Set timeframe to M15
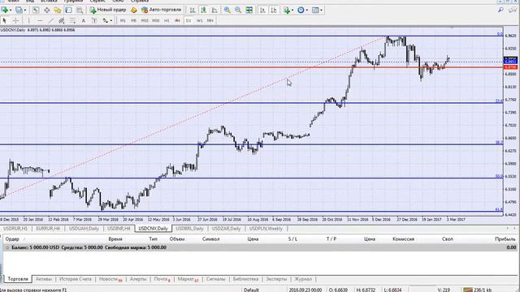 145,20
